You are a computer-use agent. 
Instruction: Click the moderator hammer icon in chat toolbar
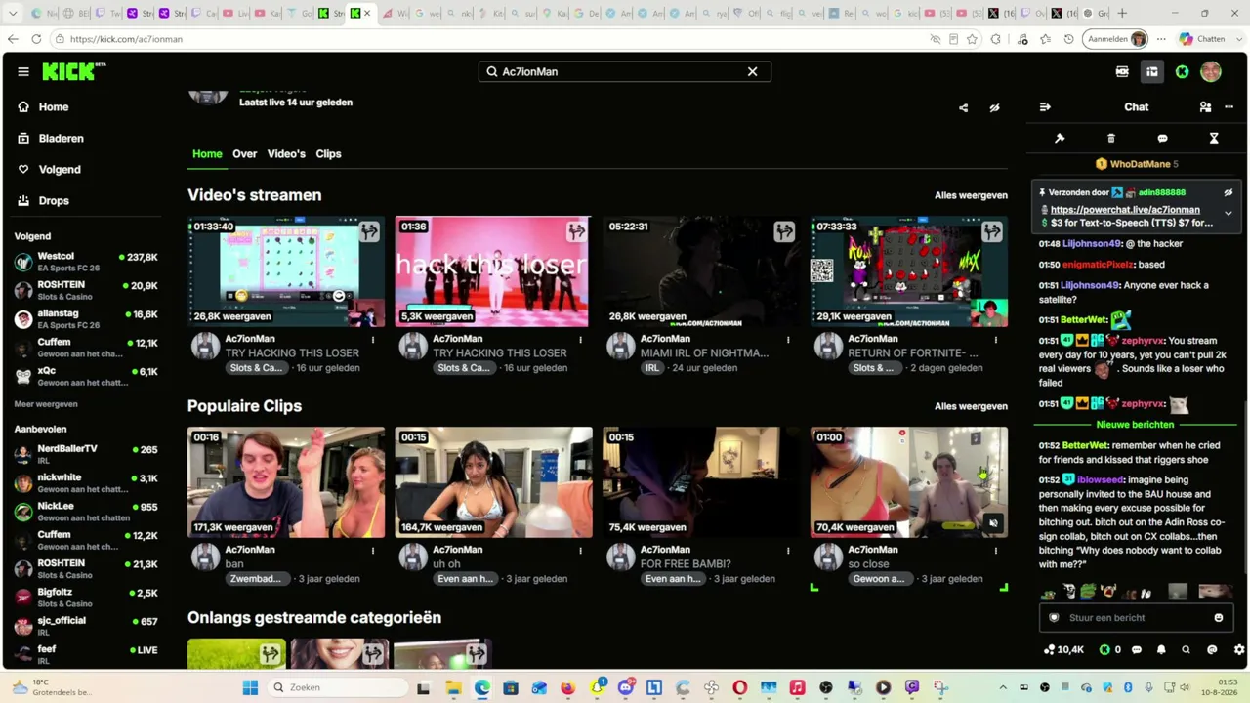pyautogui.click(x=1060, y=139)
